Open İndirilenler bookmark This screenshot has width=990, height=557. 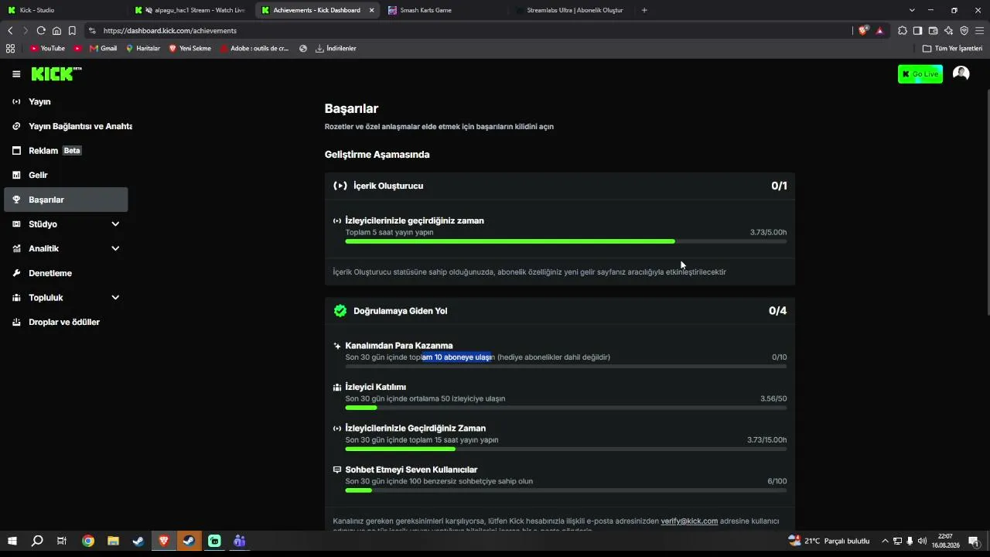pos(336,48)
